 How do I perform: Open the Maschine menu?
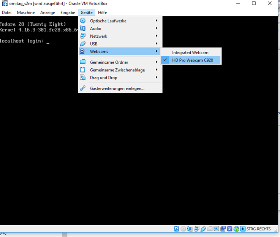click(x=26, y=13)
